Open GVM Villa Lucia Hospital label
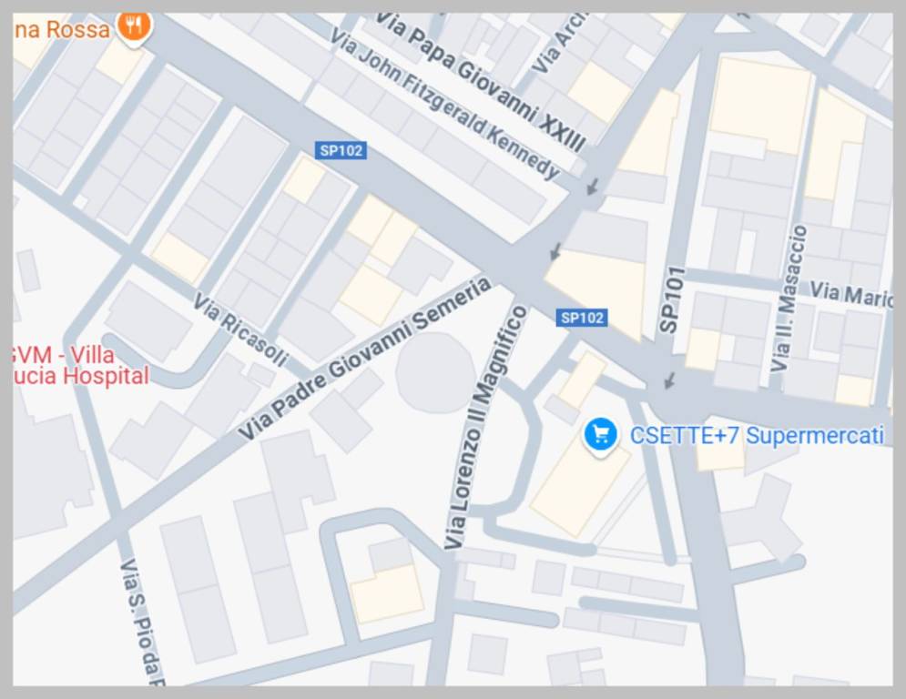 point(81,365)
